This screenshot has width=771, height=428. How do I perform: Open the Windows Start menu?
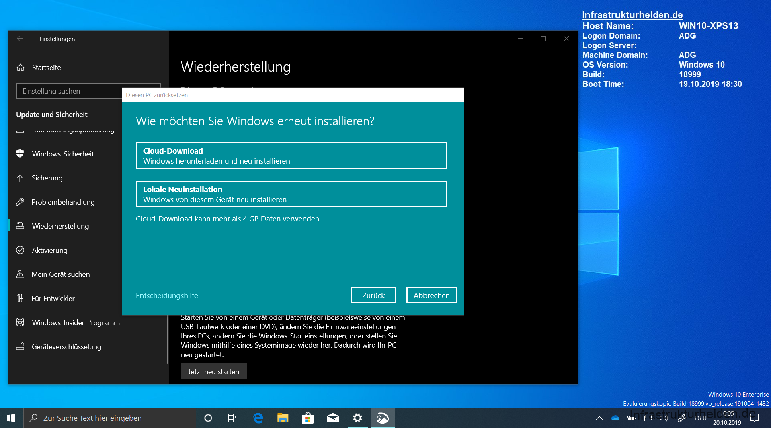11,418
